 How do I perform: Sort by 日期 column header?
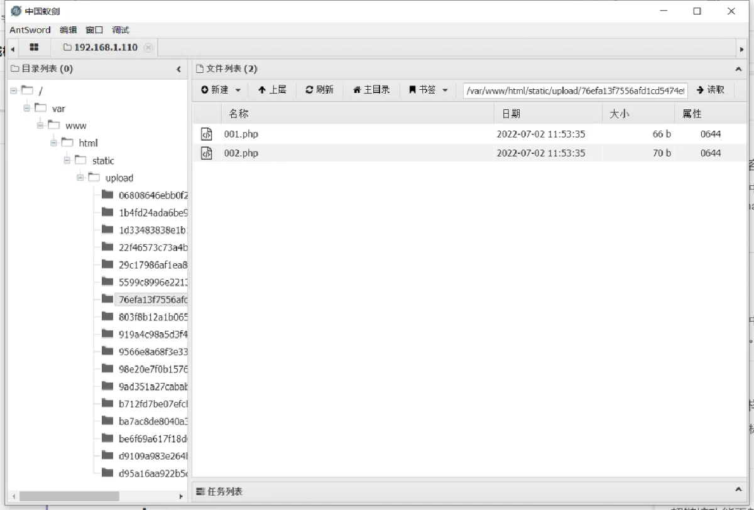point(548,114)
